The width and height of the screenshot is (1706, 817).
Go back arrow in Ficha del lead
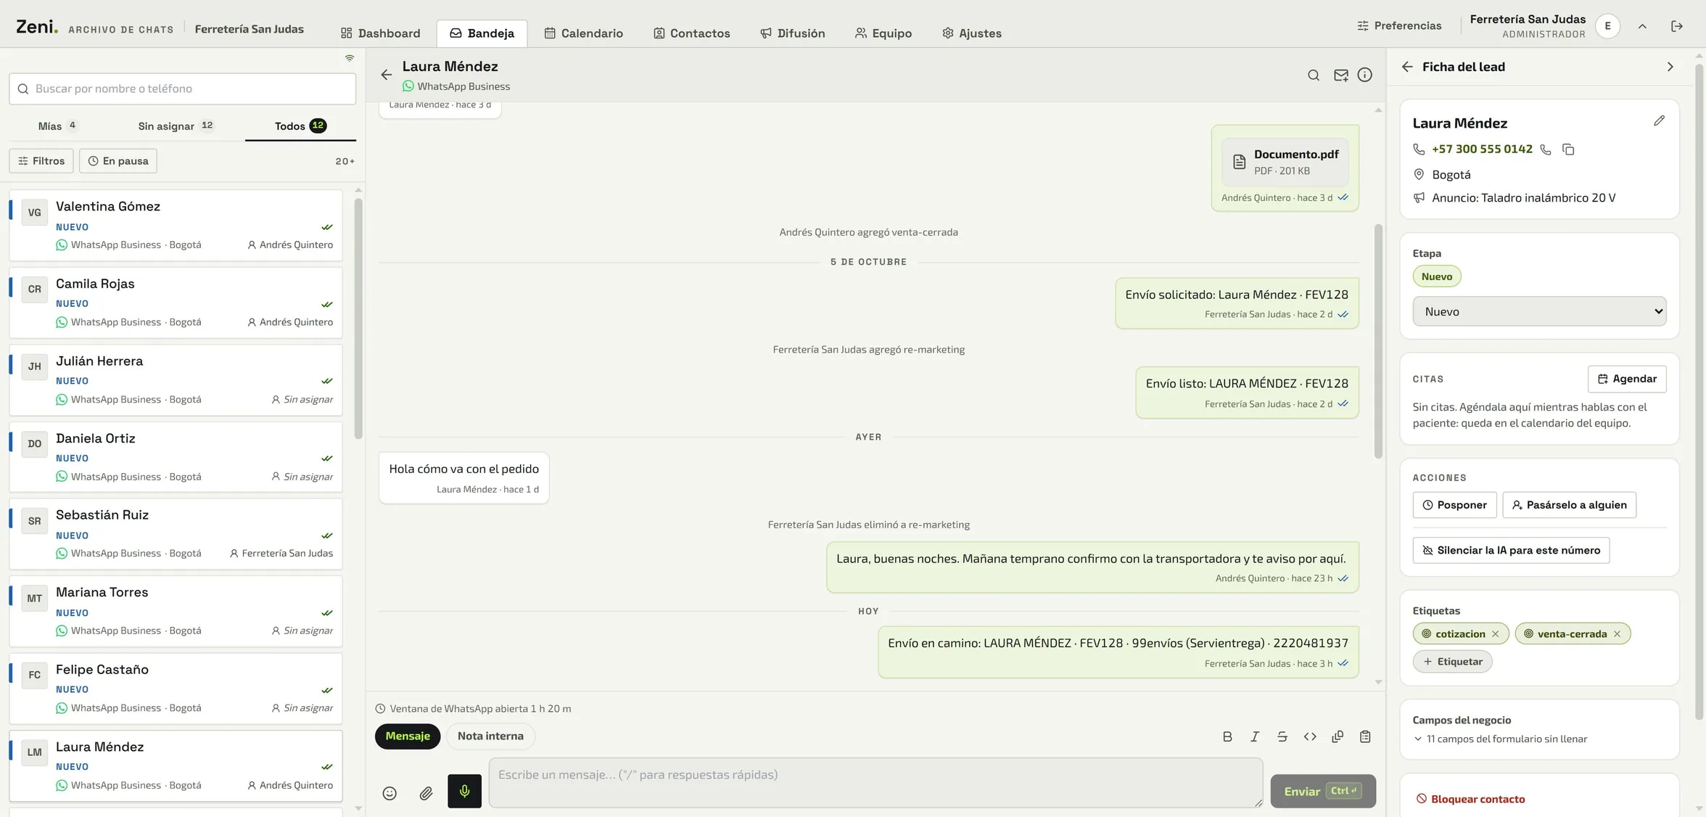click(1407, 67)
